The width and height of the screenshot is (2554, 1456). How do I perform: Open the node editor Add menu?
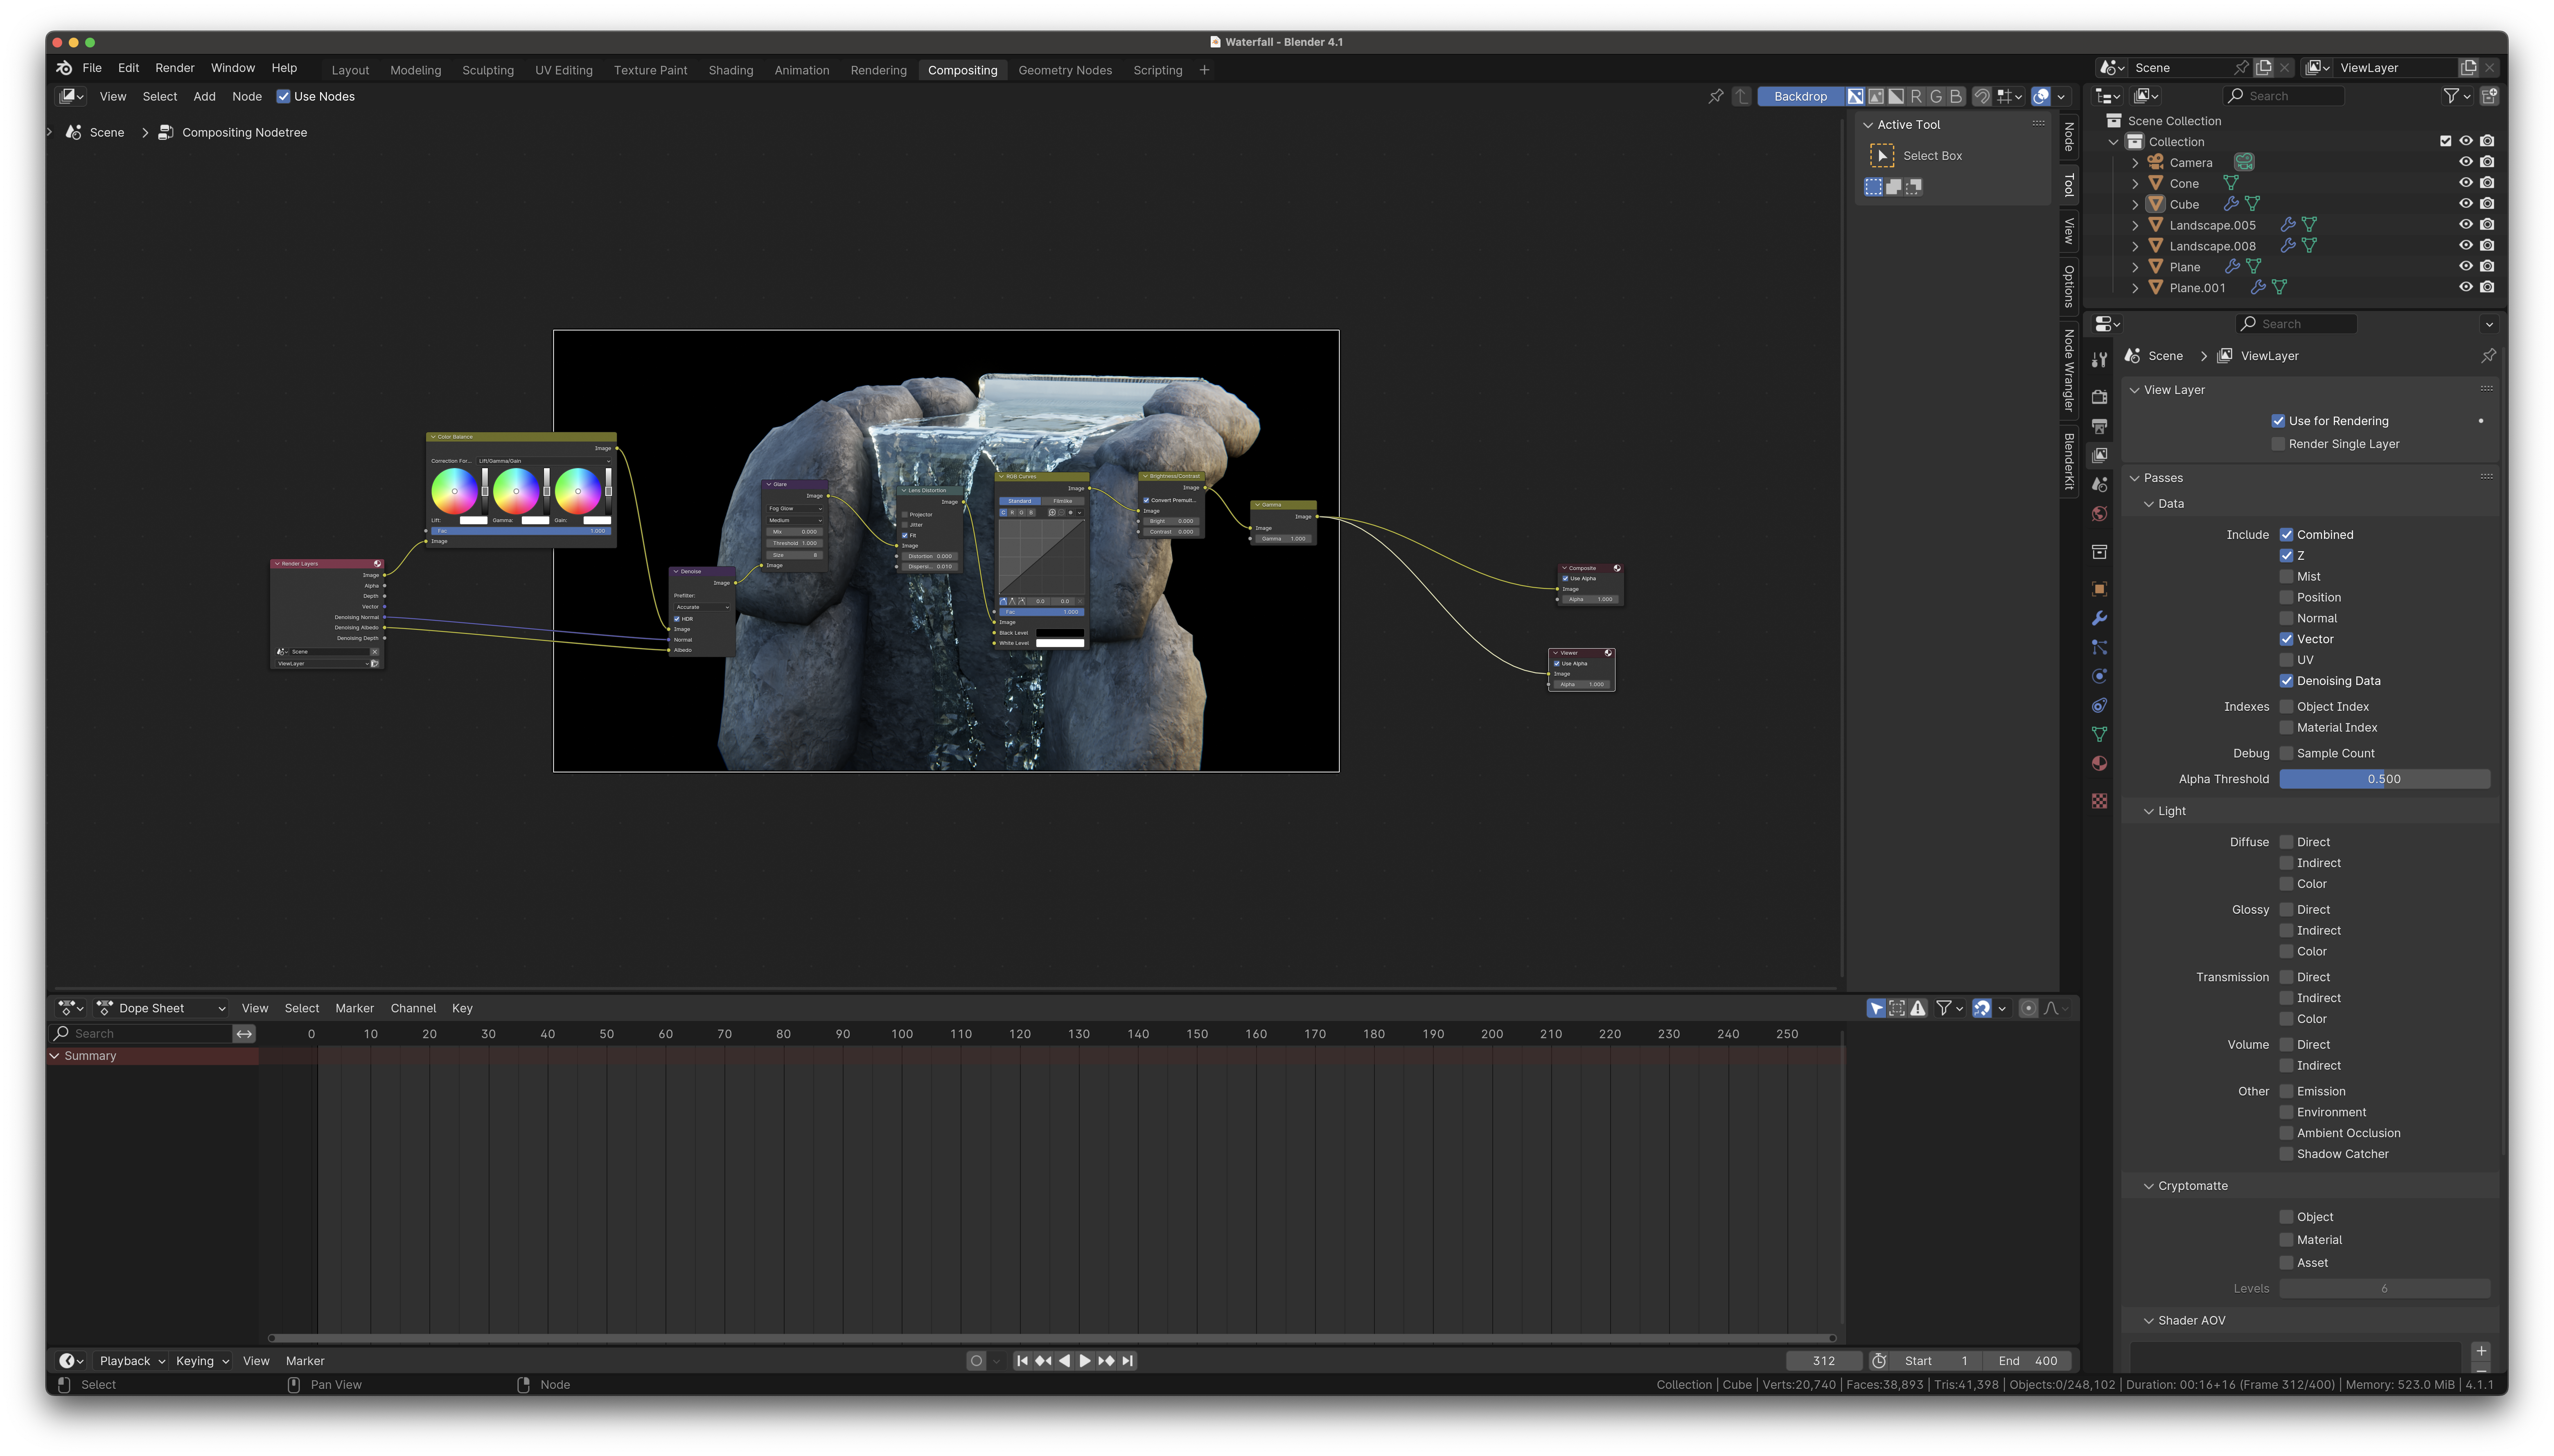coord(204,97)
